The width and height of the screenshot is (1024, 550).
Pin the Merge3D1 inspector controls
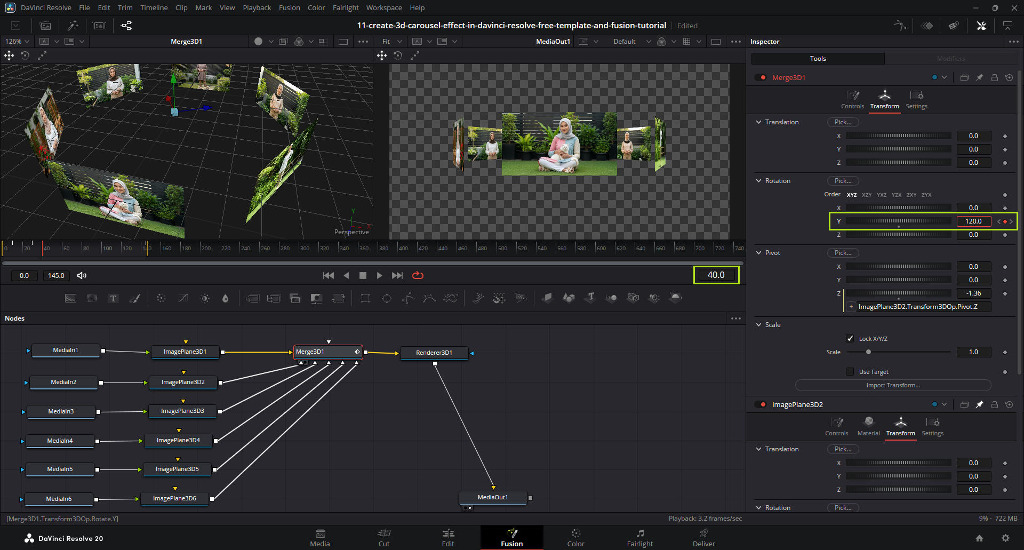979,77
